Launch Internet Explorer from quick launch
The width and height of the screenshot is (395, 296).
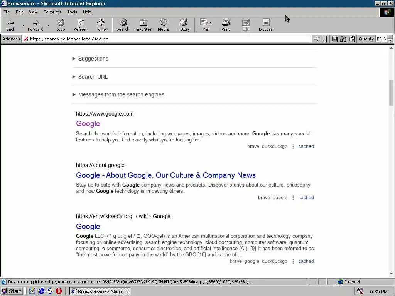(41, 291)
